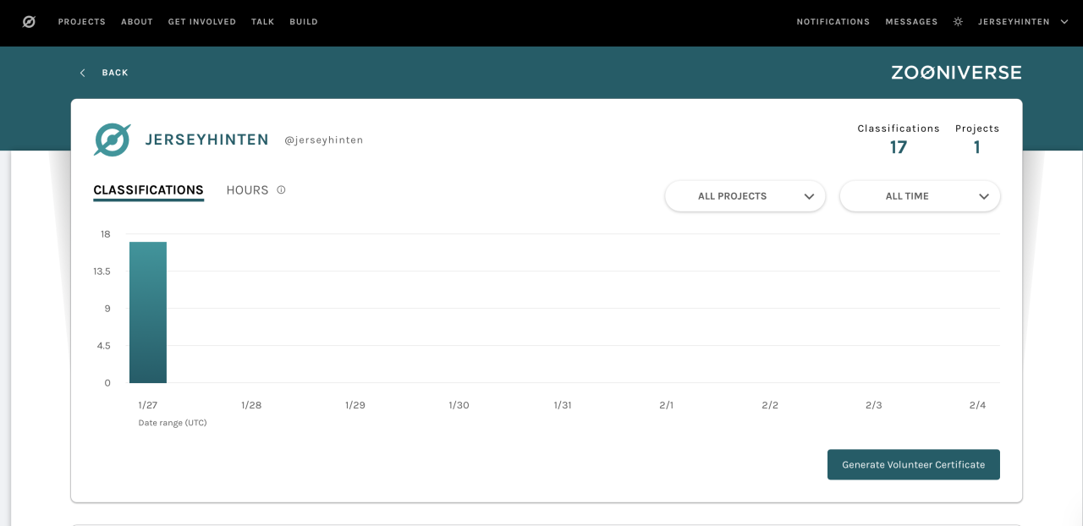Click the Date range (UTC) label
Image resolution: width=1083 pixels, height=526 pixels.
(173, 423)
